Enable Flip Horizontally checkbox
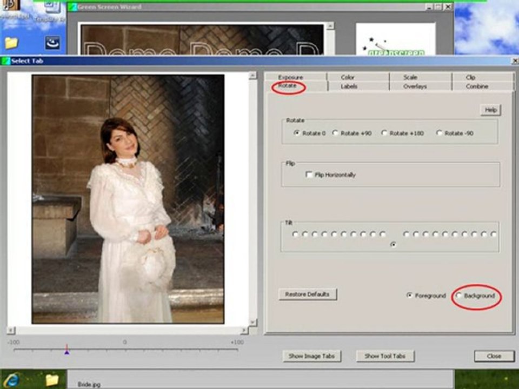The width and height of the screenshot is (519, 389). pos(309,175)
